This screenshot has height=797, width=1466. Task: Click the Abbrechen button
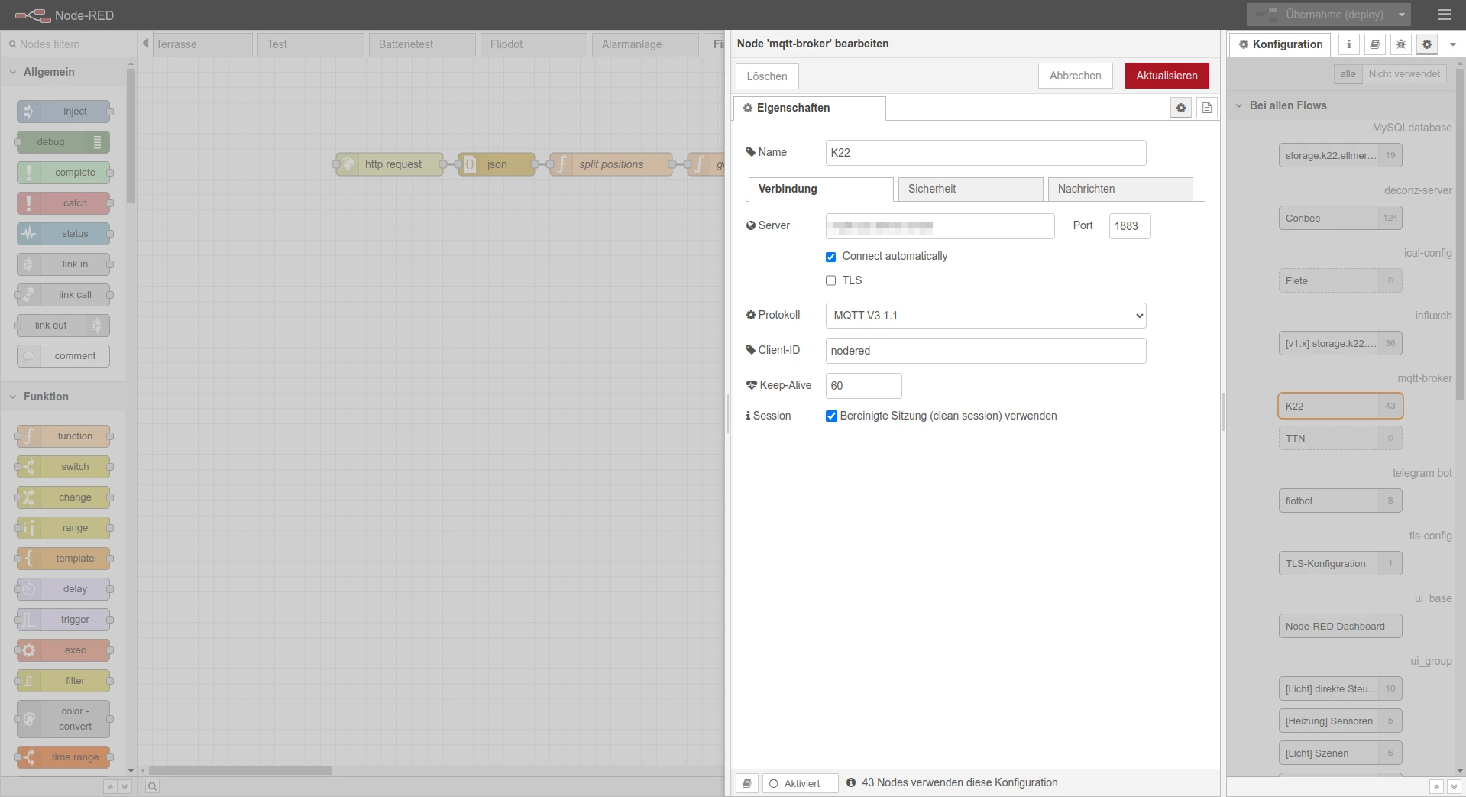(1075, 76)
